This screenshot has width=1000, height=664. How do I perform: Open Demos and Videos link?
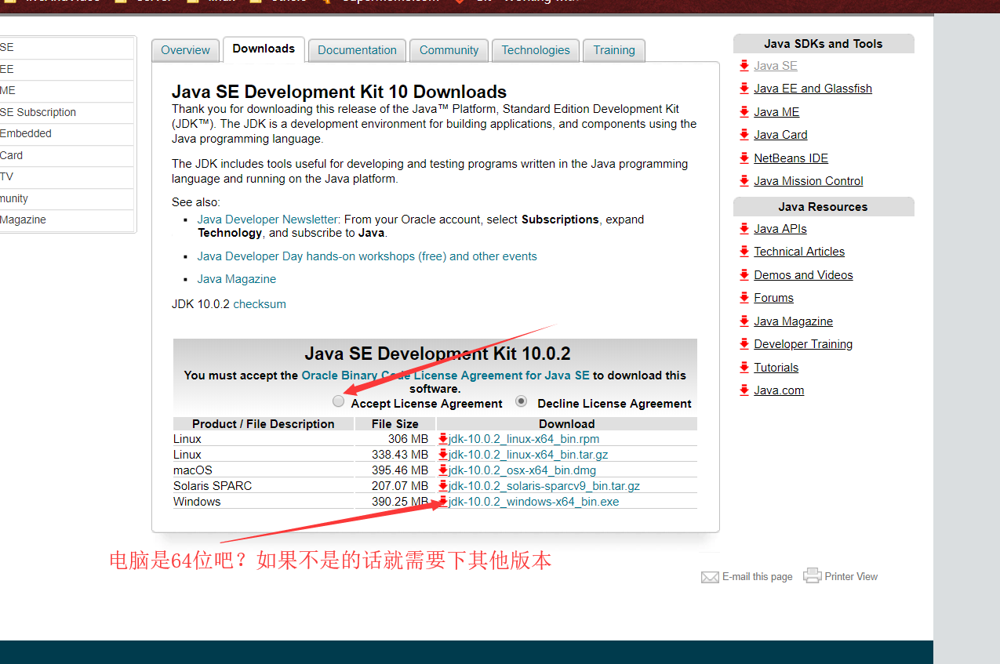(803, 275)
